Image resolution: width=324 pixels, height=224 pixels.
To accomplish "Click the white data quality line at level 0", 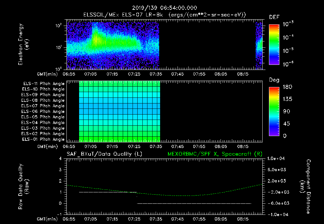I will click(x=194, y=203).
